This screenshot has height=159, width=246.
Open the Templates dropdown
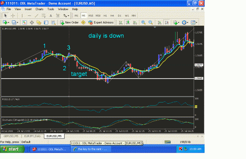[194, 22]
